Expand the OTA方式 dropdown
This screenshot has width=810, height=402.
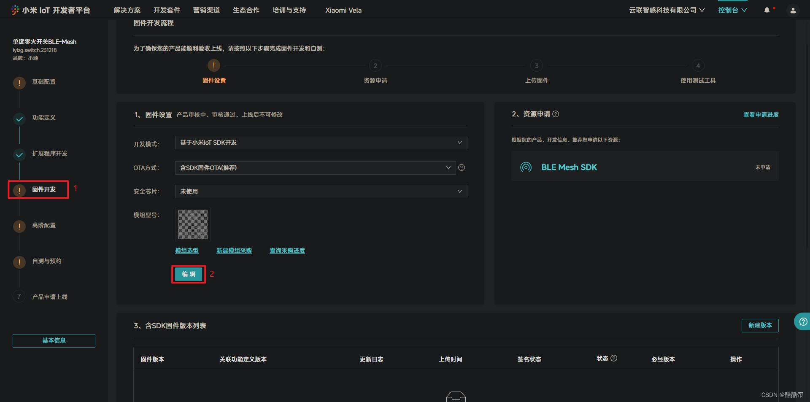click(315, 168)
